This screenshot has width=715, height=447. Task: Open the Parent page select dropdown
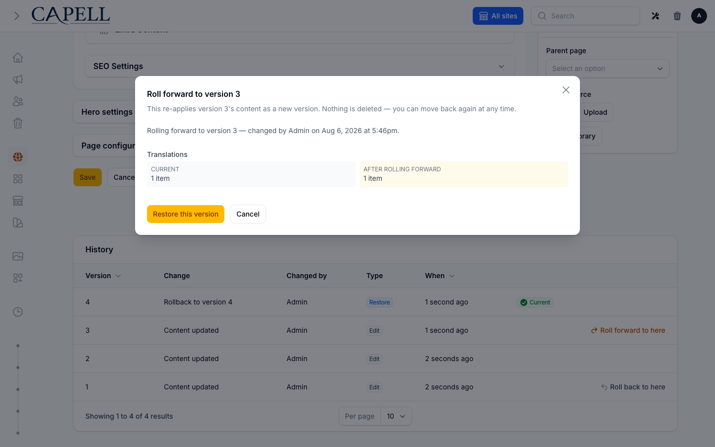point(608,69)
